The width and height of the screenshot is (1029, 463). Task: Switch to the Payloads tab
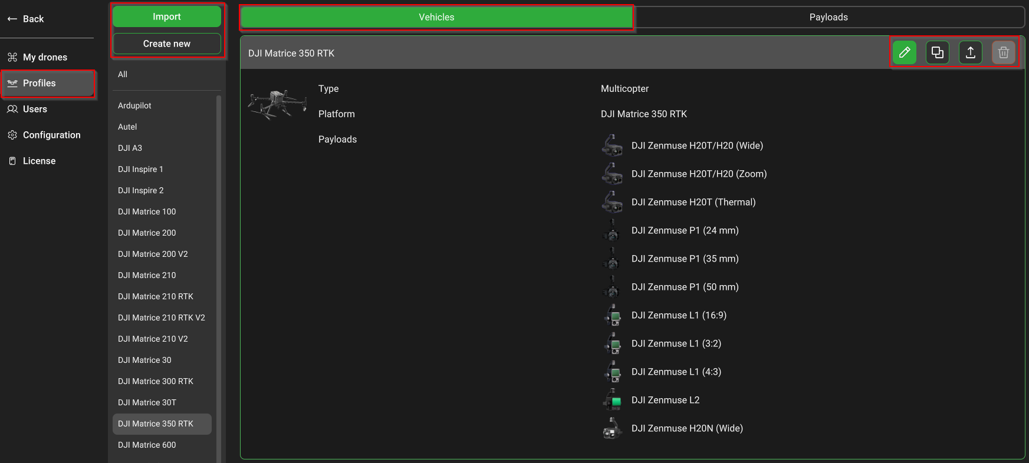pos(829,17)
